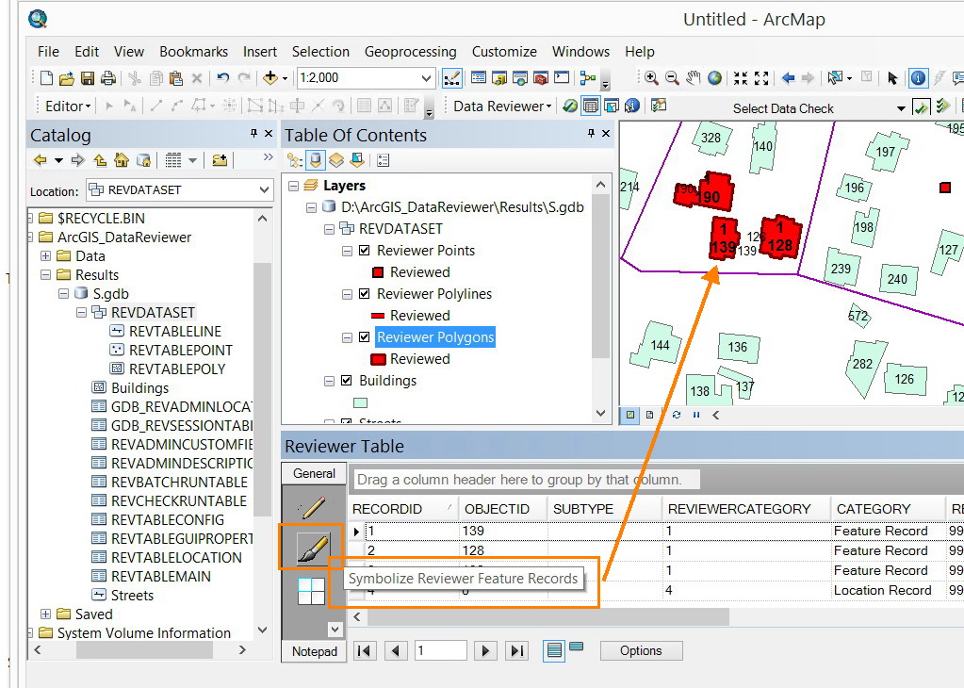Click List By Visibility icon
The width and height of the screenshot is (964, 688).
[x=336, y=160]
